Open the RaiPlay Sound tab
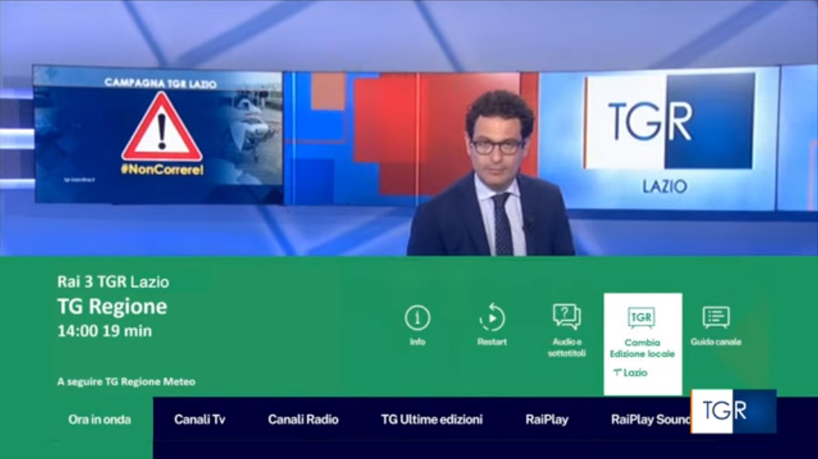Viewport: 818px width, 459px height. (650, 420)
